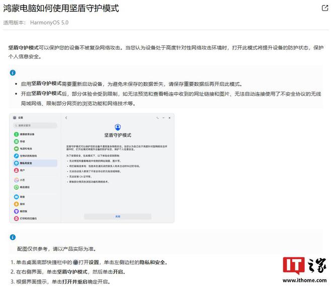Click the 坚盾守护模式 heading in the settings window

coord(118,135)
